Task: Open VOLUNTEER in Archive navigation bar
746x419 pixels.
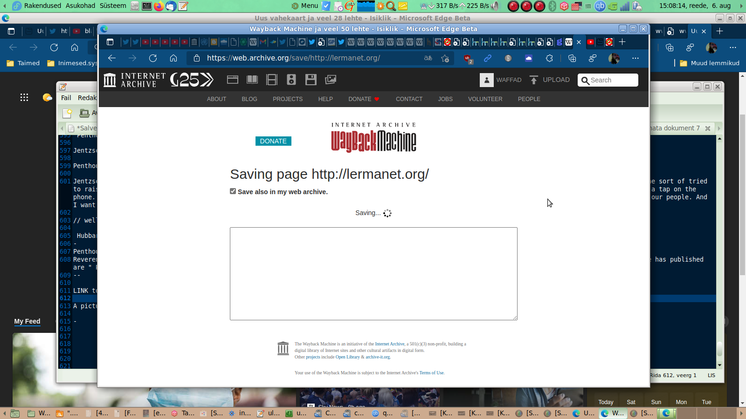Action: (x=485, y=99)
